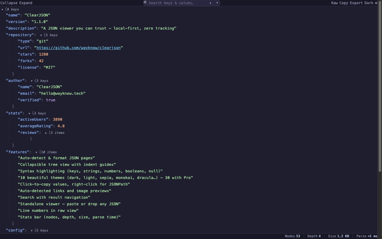This screenshot has width=382, height=239.
Task: Click the "Stats bar" feature string
Action: click(69, 217)
